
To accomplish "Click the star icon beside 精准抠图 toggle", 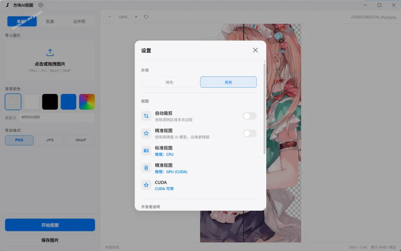I will coord(146,133).
